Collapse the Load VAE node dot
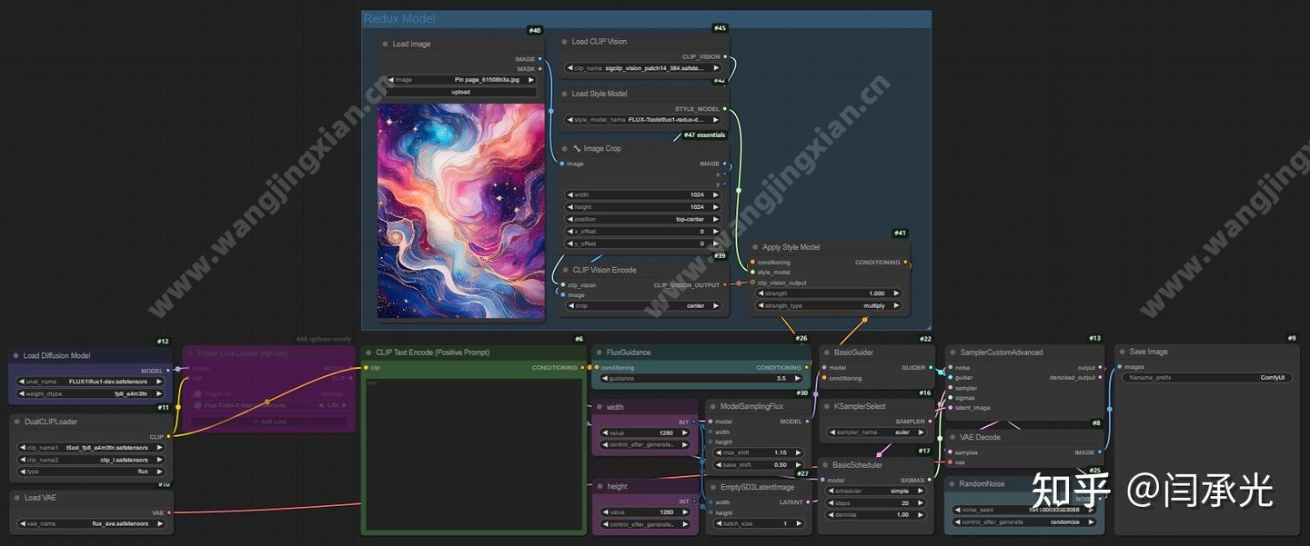Image resolution: width=1310 pixels, height=546 pixels. click(16, 498)
